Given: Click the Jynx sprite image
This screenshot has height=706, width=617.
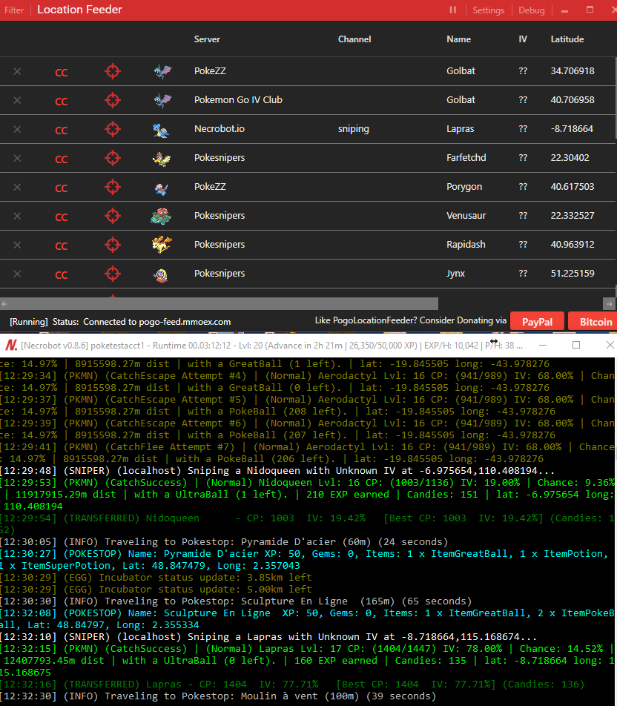Looking at the screenshot, I should [161, 274].
